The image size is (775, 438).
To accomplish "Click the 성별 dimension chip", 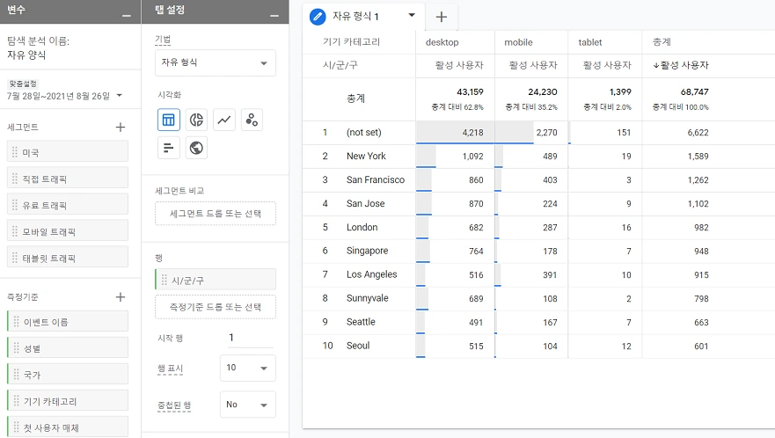I will [68, 347].
